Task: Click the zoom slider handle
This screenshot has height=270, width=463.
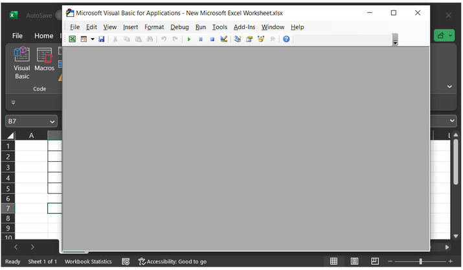Action: tap(420, 262)
